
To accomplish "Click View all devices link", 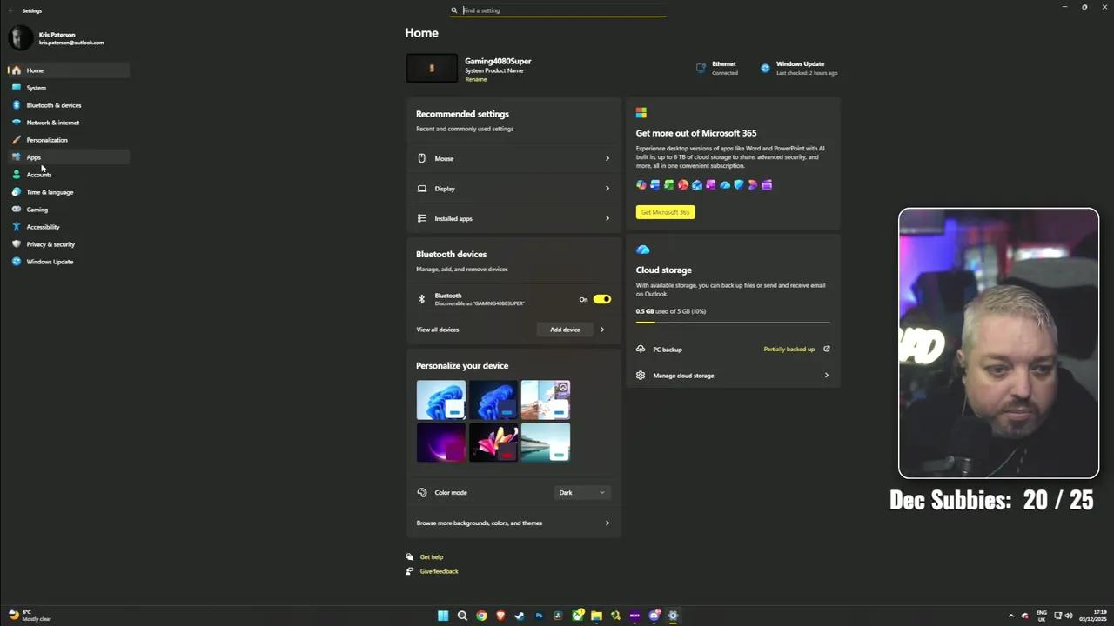I will (x=437, y=330).
